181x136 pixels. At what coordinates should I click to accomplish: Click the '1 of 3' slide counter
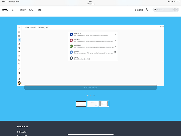pos(162,27)
